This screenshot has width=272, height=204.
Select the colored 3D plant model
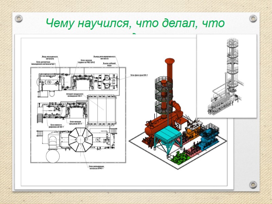tap(177, 114)
